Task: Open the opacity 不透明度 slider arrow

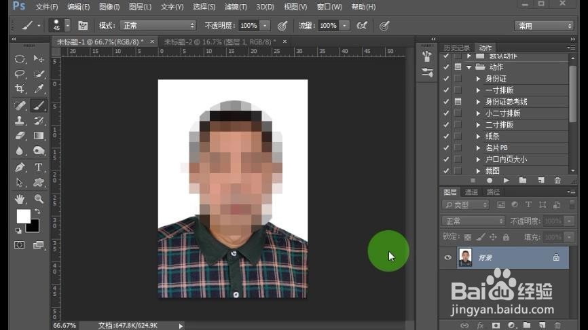Action: click(265, 26)
